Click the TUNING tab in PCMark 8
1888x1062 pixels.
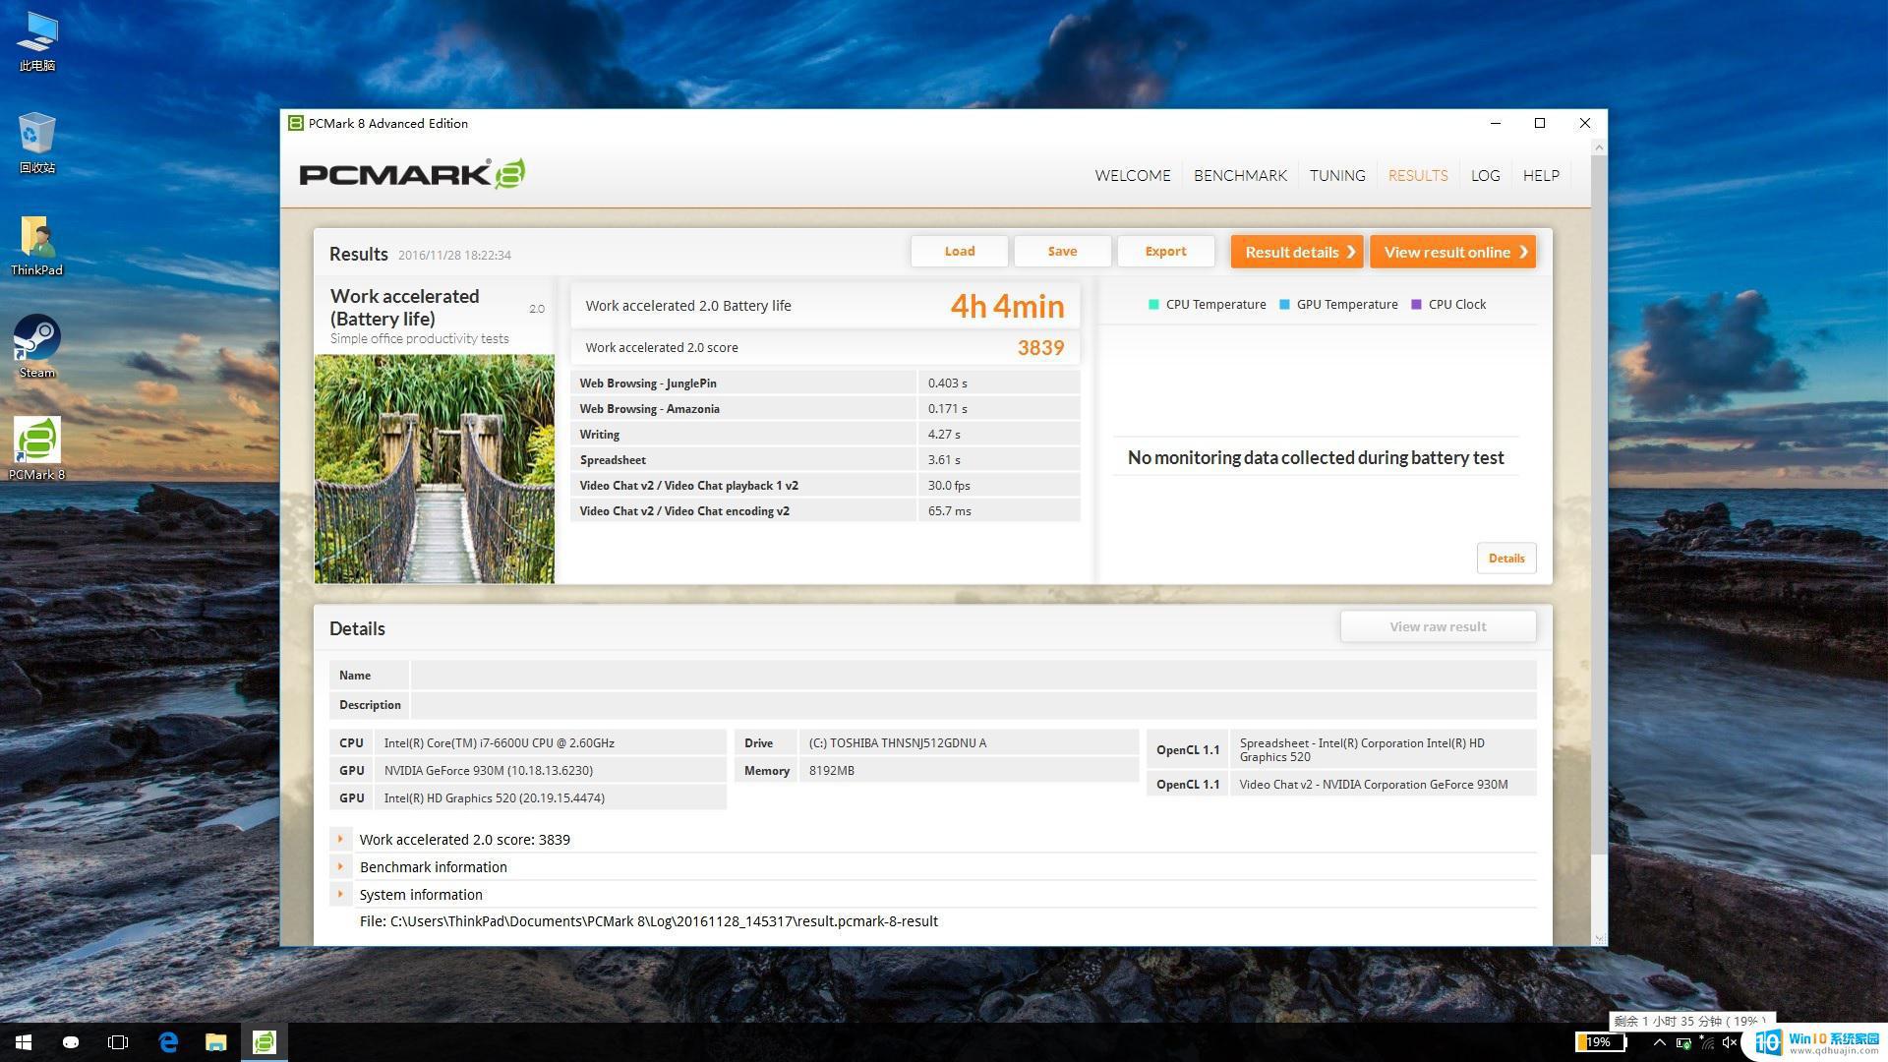coord(1337,174)
